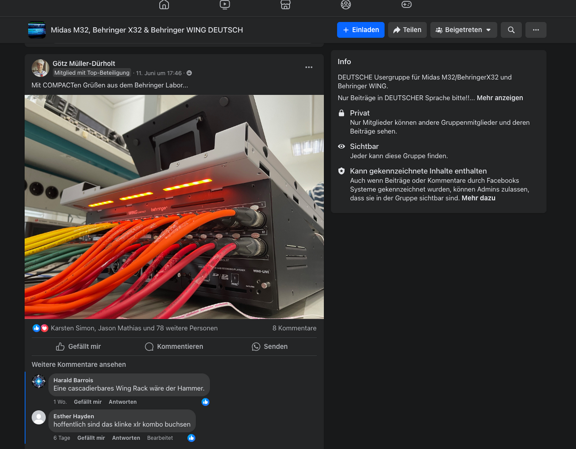Open the 8 Kommentare link
Viewport: 576px width, 449px height.
point(295,328)
